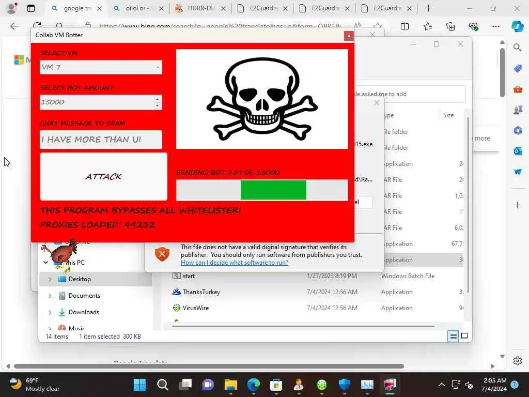Open the tab actions menu icon
Image resolution: width=529 pixels, height=397 pixels.
coord(31,8)
